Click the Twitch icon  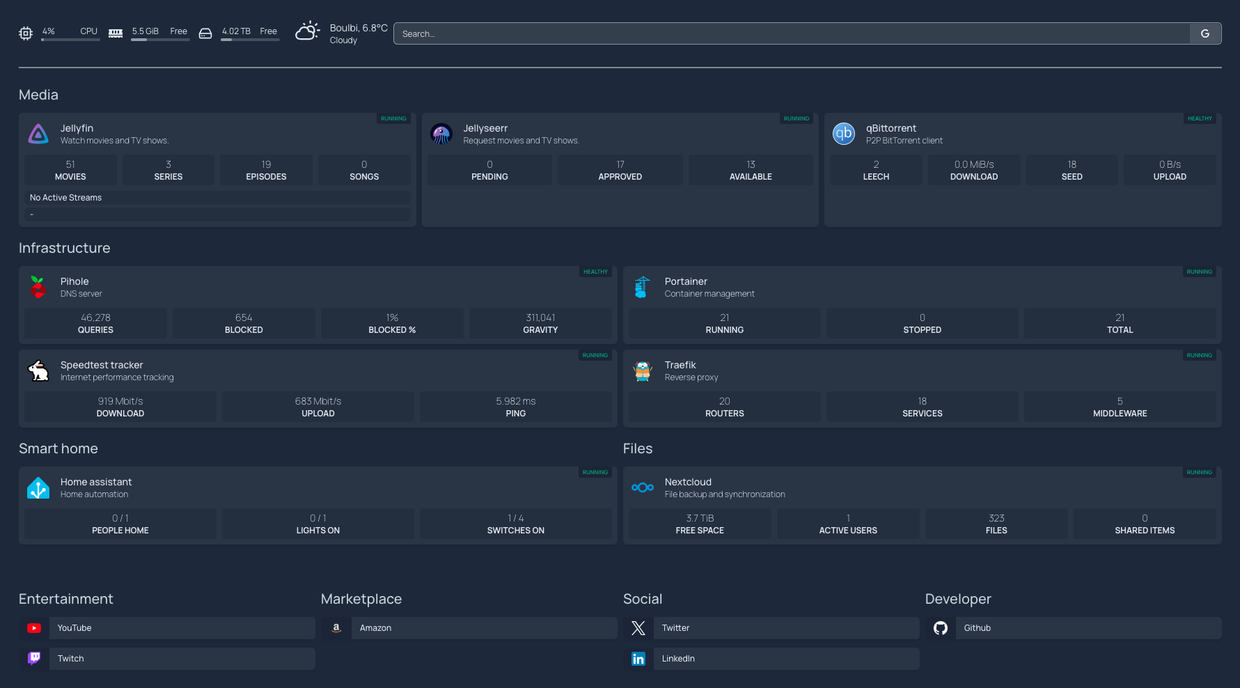tap(34, 659)
